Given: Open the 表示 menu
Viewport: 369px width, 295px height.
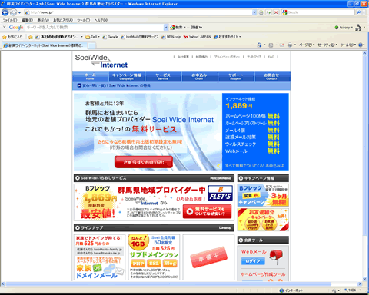Looking at the screenshot, I should pyautogui.click(x=43, y=20).
